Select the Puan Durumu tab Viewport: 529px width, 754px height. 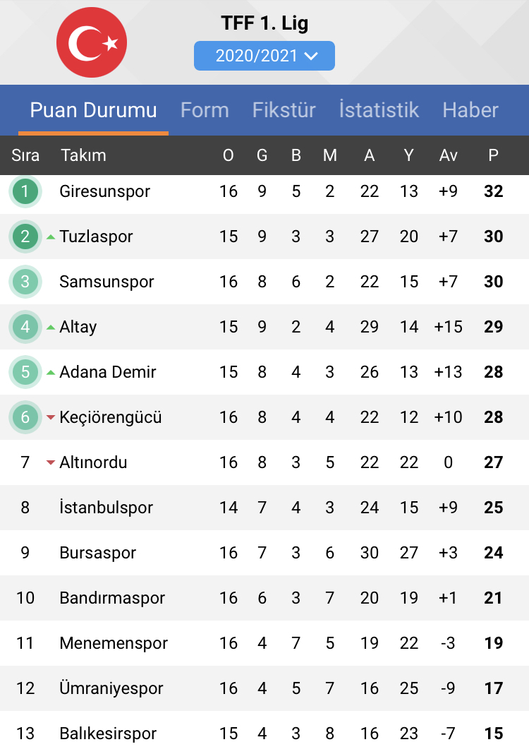[x=93, y=110]
